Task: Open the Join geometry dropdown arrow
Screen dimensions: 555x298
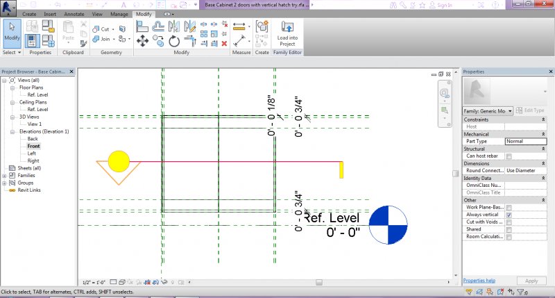Action: click(x=114, y=40)
